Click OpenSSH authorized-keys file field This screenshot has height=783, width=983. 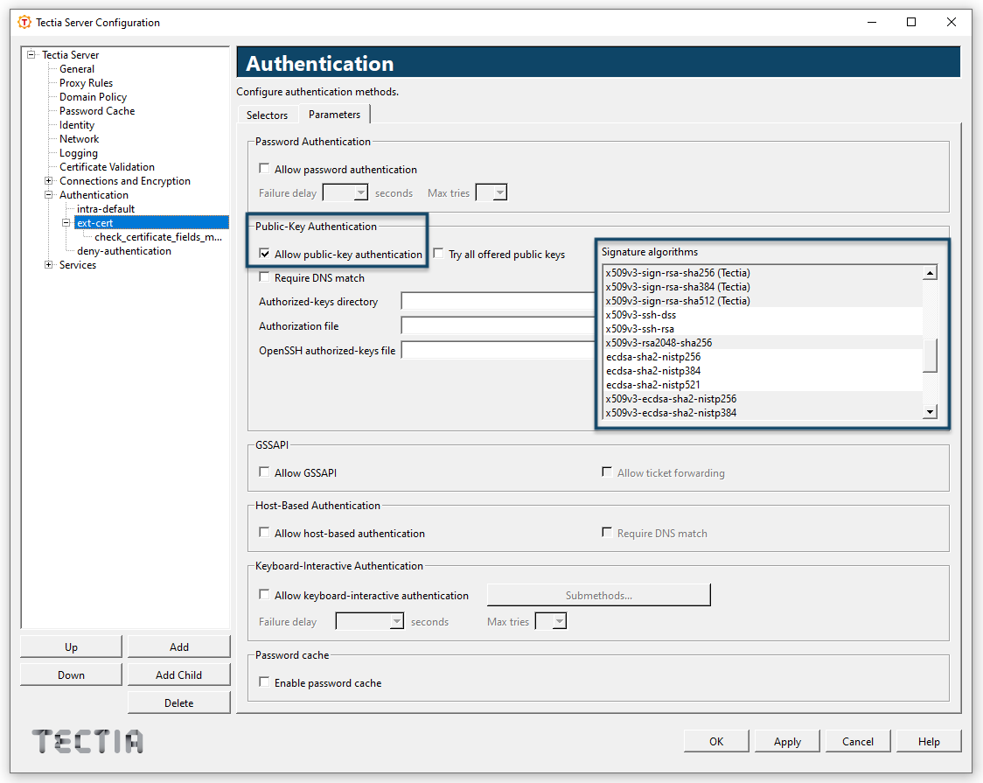tap(498, 350)
